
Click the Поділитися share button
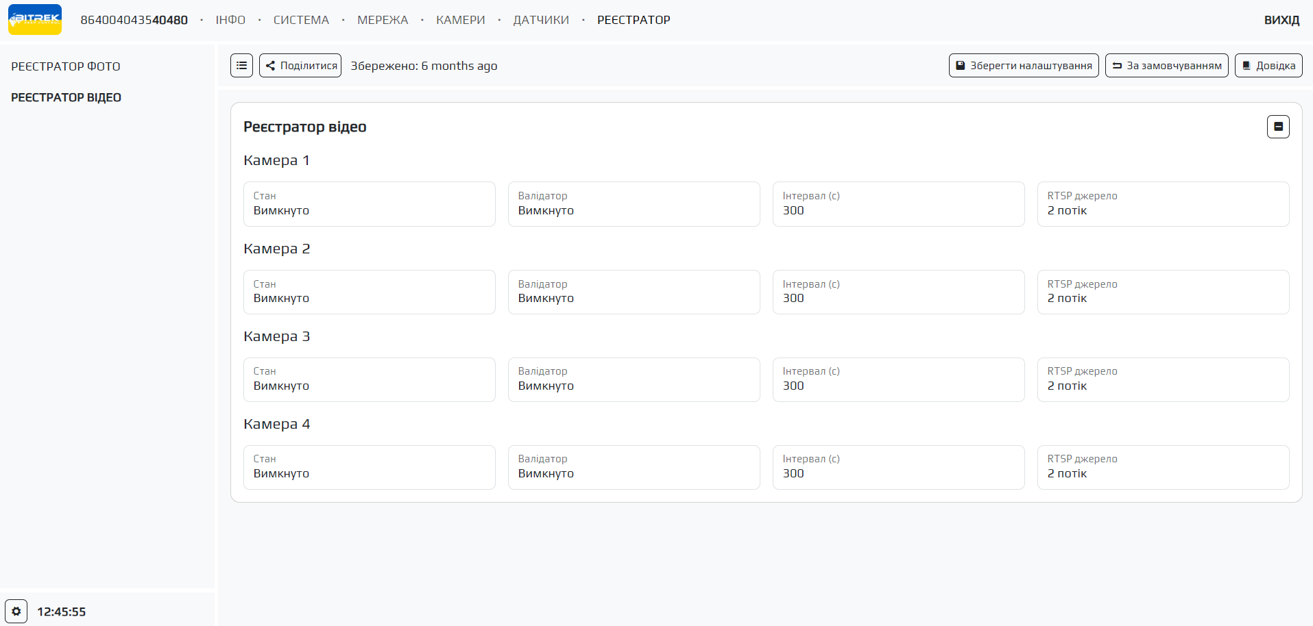[300, 66]
